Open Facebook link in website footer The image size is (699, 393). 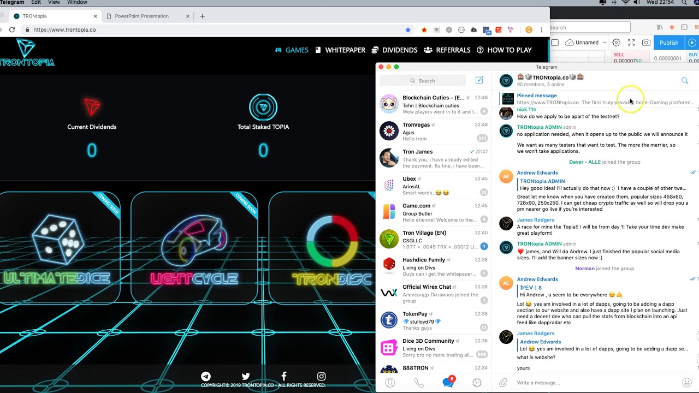[x=284, y=376]
